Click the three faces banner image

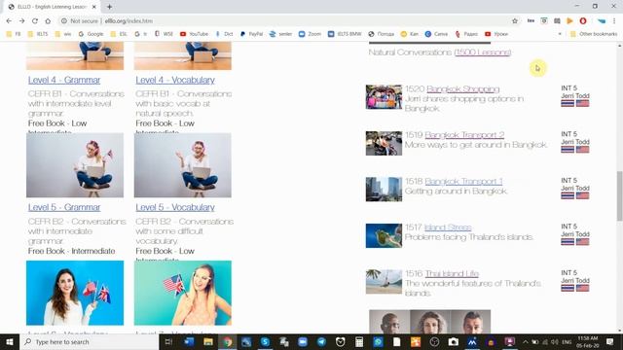tap(430, 322)
